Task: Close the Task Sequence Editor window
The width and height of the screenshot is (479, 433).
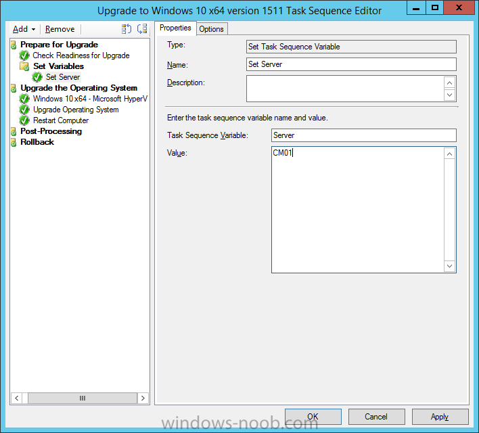Action: tap(459, 7)
